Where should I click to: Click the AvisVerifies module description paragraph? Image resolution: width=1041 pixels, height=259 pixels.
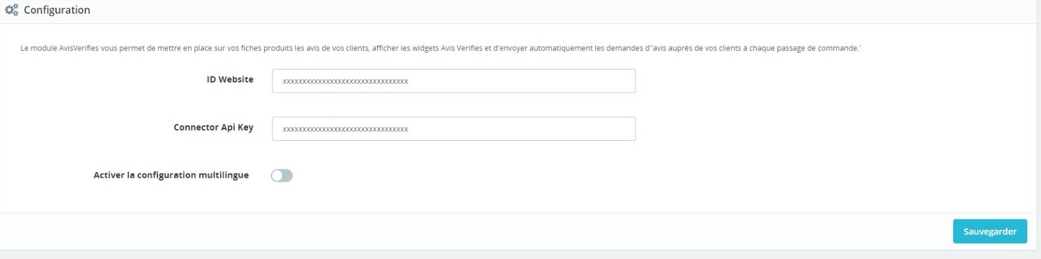click(x=440, y=48)
